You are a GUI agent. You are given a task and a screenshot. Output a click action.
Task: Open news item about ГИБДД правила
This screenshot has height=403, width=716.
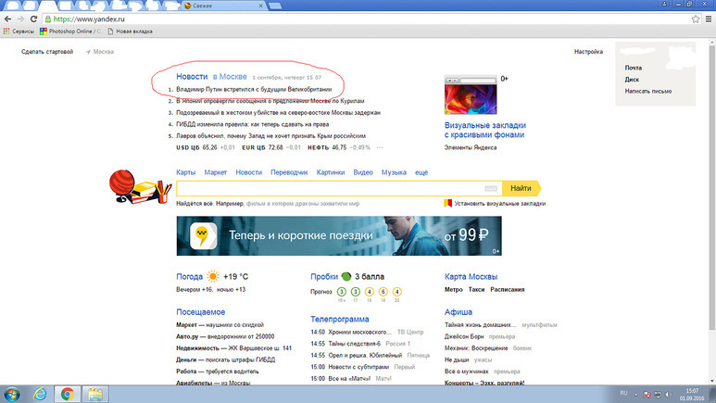click(x=253, y=124)
